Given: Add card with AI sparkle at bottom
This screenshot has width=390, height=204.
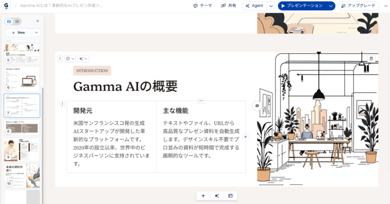Looking at the screenshot, I should (216, 196).
